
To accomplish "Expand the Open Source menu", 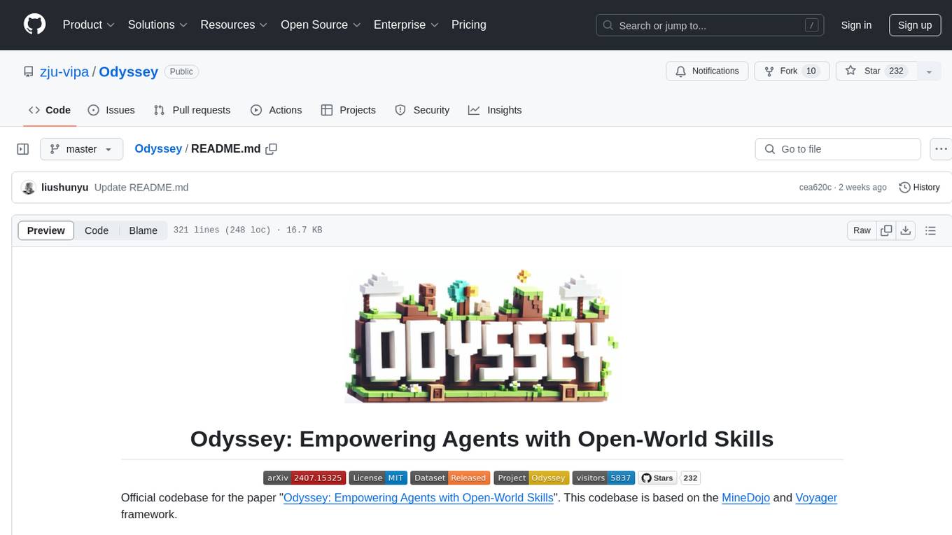I will (321, 25).
